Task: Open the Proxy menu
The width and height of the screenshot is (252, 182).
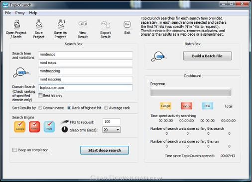Action: pos(20,13)
